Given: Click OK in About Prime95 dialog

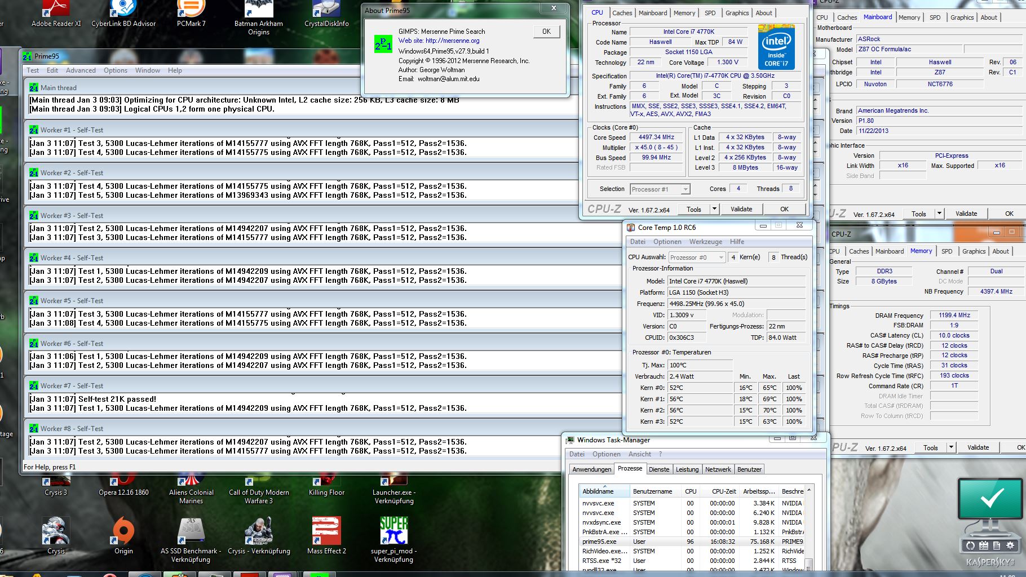Looking at the screenshot, I should click(546, 32).
